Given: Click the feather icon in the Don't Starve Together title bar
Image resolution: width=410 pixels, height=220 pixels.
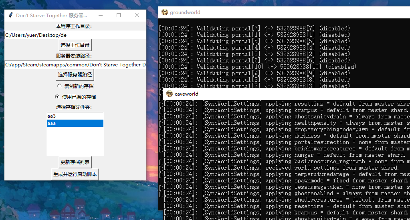Looking at the screenshot, I should (10, 15).
